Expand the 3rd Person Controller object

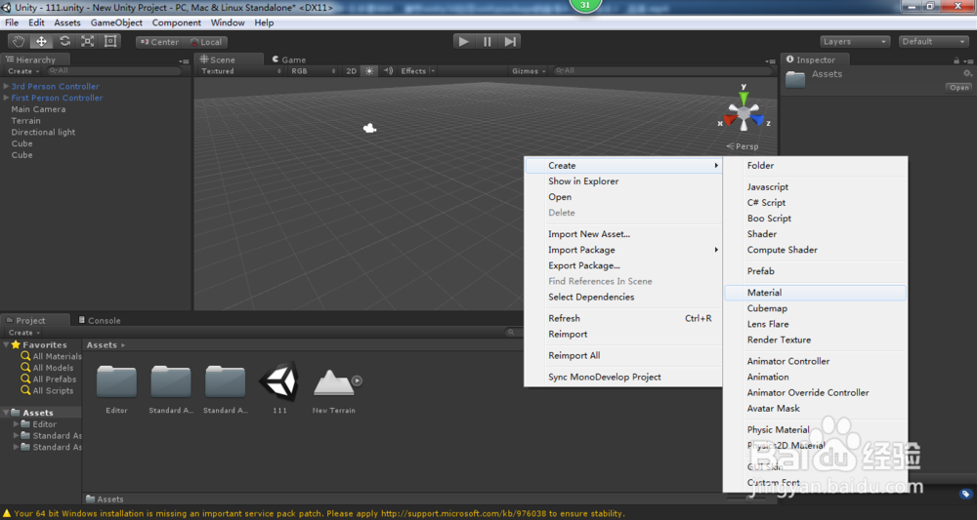click(6, 86)
